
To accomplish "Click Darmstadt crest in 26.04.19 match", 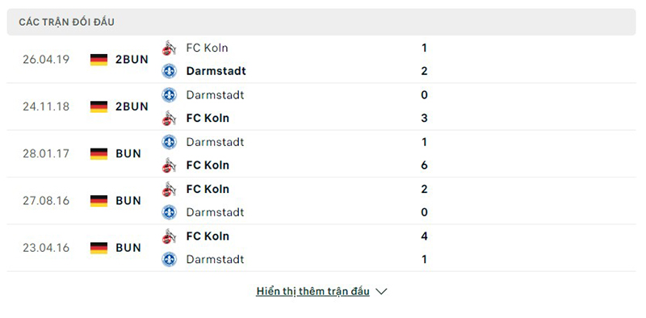I will (169, 71).
